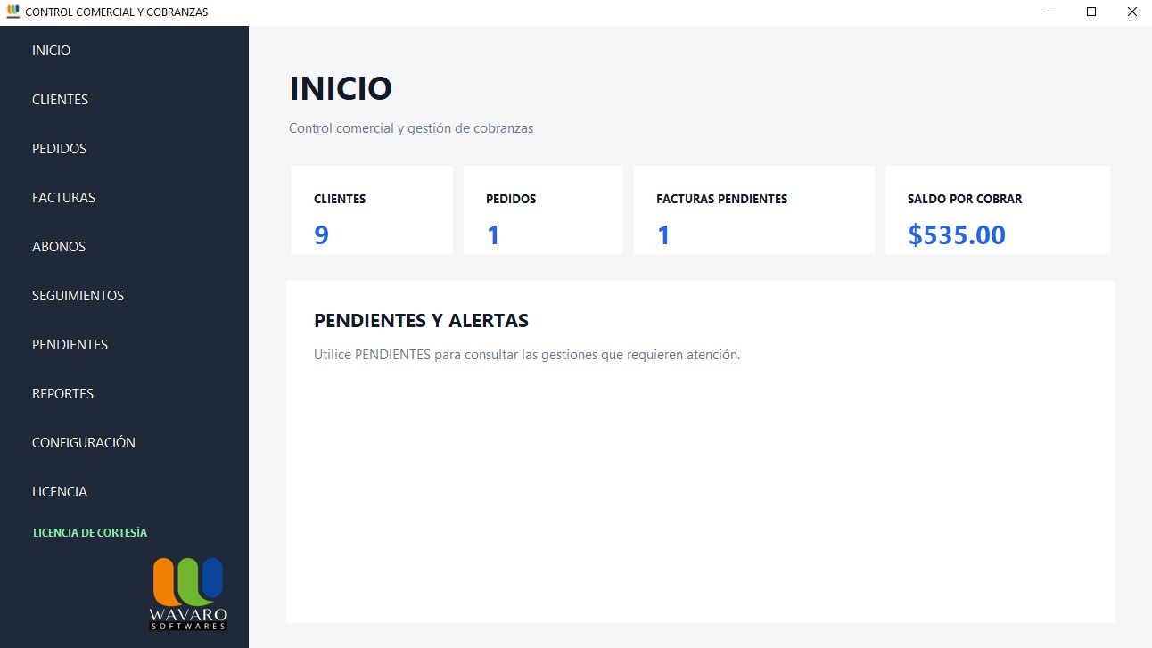
Task: Select FACTURAS in the sidebar
Action: pos(63,198)
